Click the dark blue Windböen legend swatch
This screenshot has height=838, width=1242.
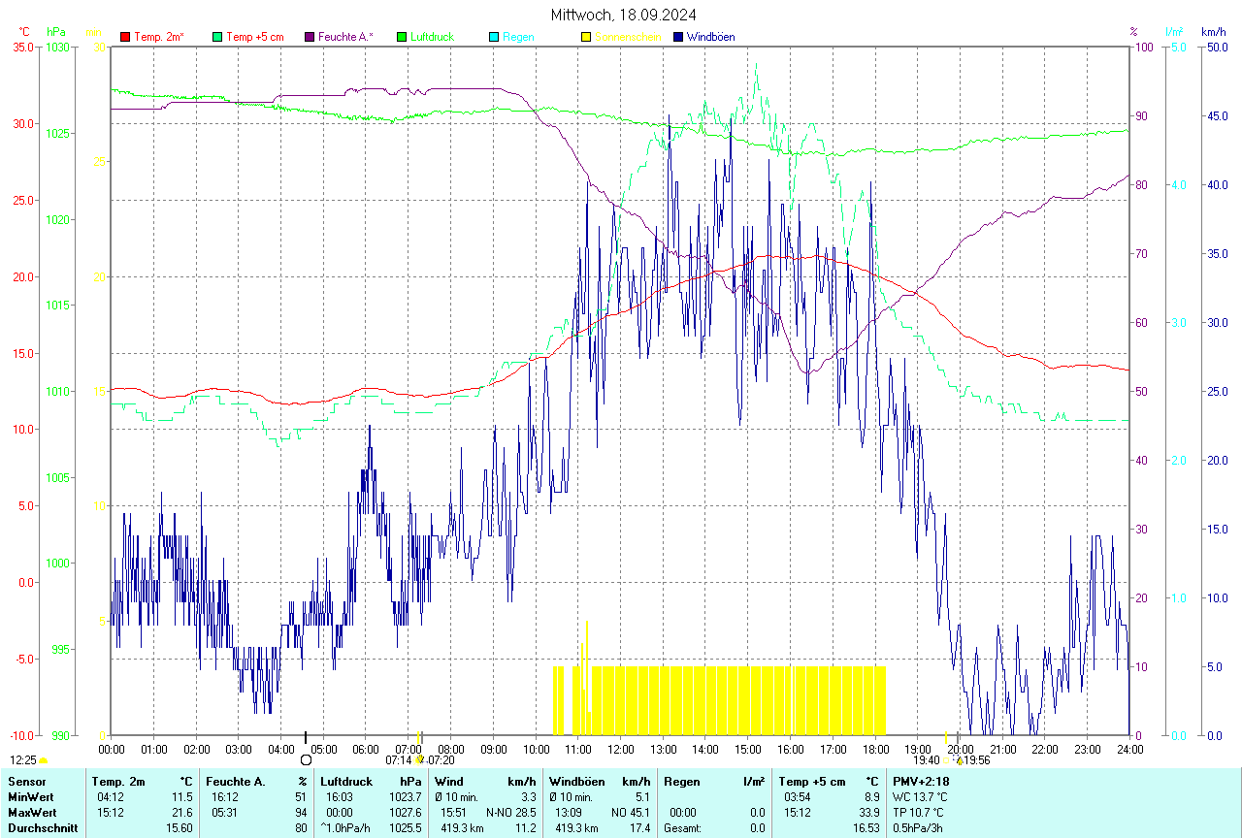(x=678, y=37)
